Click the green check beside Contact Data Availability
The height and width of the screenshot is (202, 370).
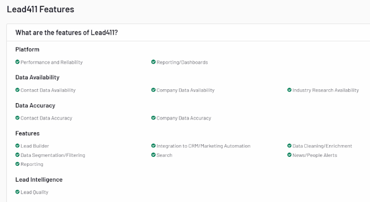click(17, 90)
